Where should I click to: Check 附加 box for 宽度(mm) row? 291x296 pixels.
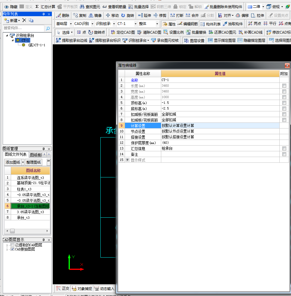point(284,91)
